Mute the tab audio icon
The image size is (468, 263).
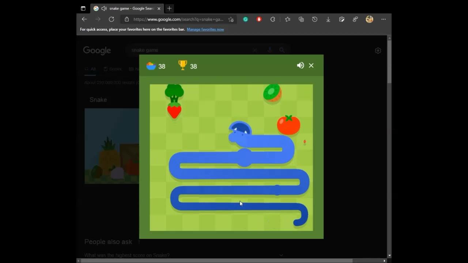[x=104, y=8]
